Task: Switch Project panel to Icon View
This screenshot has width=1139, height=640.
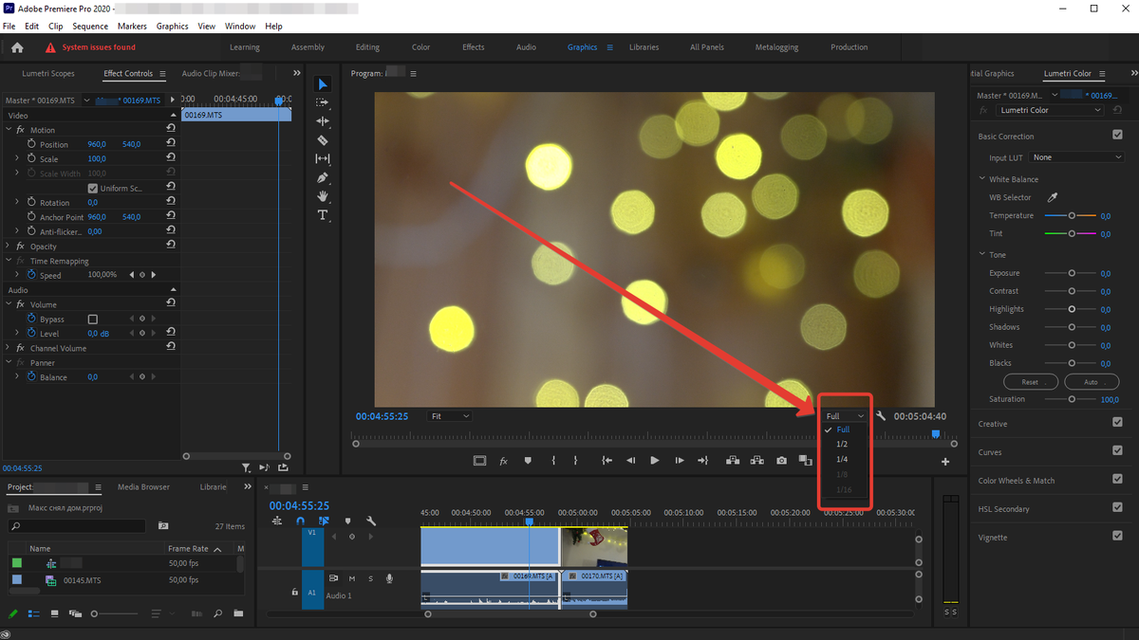Action: click(x=55, y=614)
